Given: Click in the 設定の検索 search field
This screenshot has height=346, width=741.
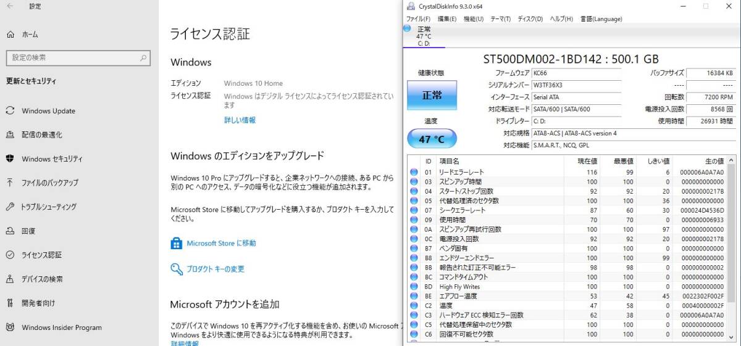Looking at the screenshot, I should point(78,57).
